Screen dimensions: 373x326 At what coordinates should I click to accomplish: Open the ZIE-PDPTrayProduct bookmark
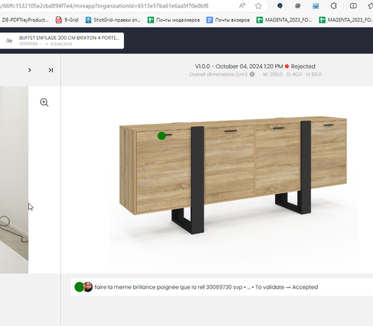click(25, 20)
